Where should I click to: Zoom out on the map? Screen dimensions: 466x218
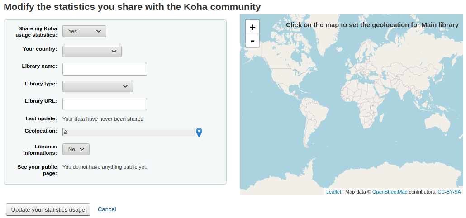(x=252, y=41)
